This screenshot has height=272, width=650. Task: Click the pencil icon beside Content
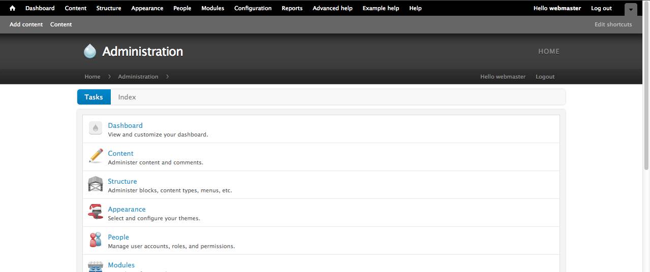coord(96,156)
